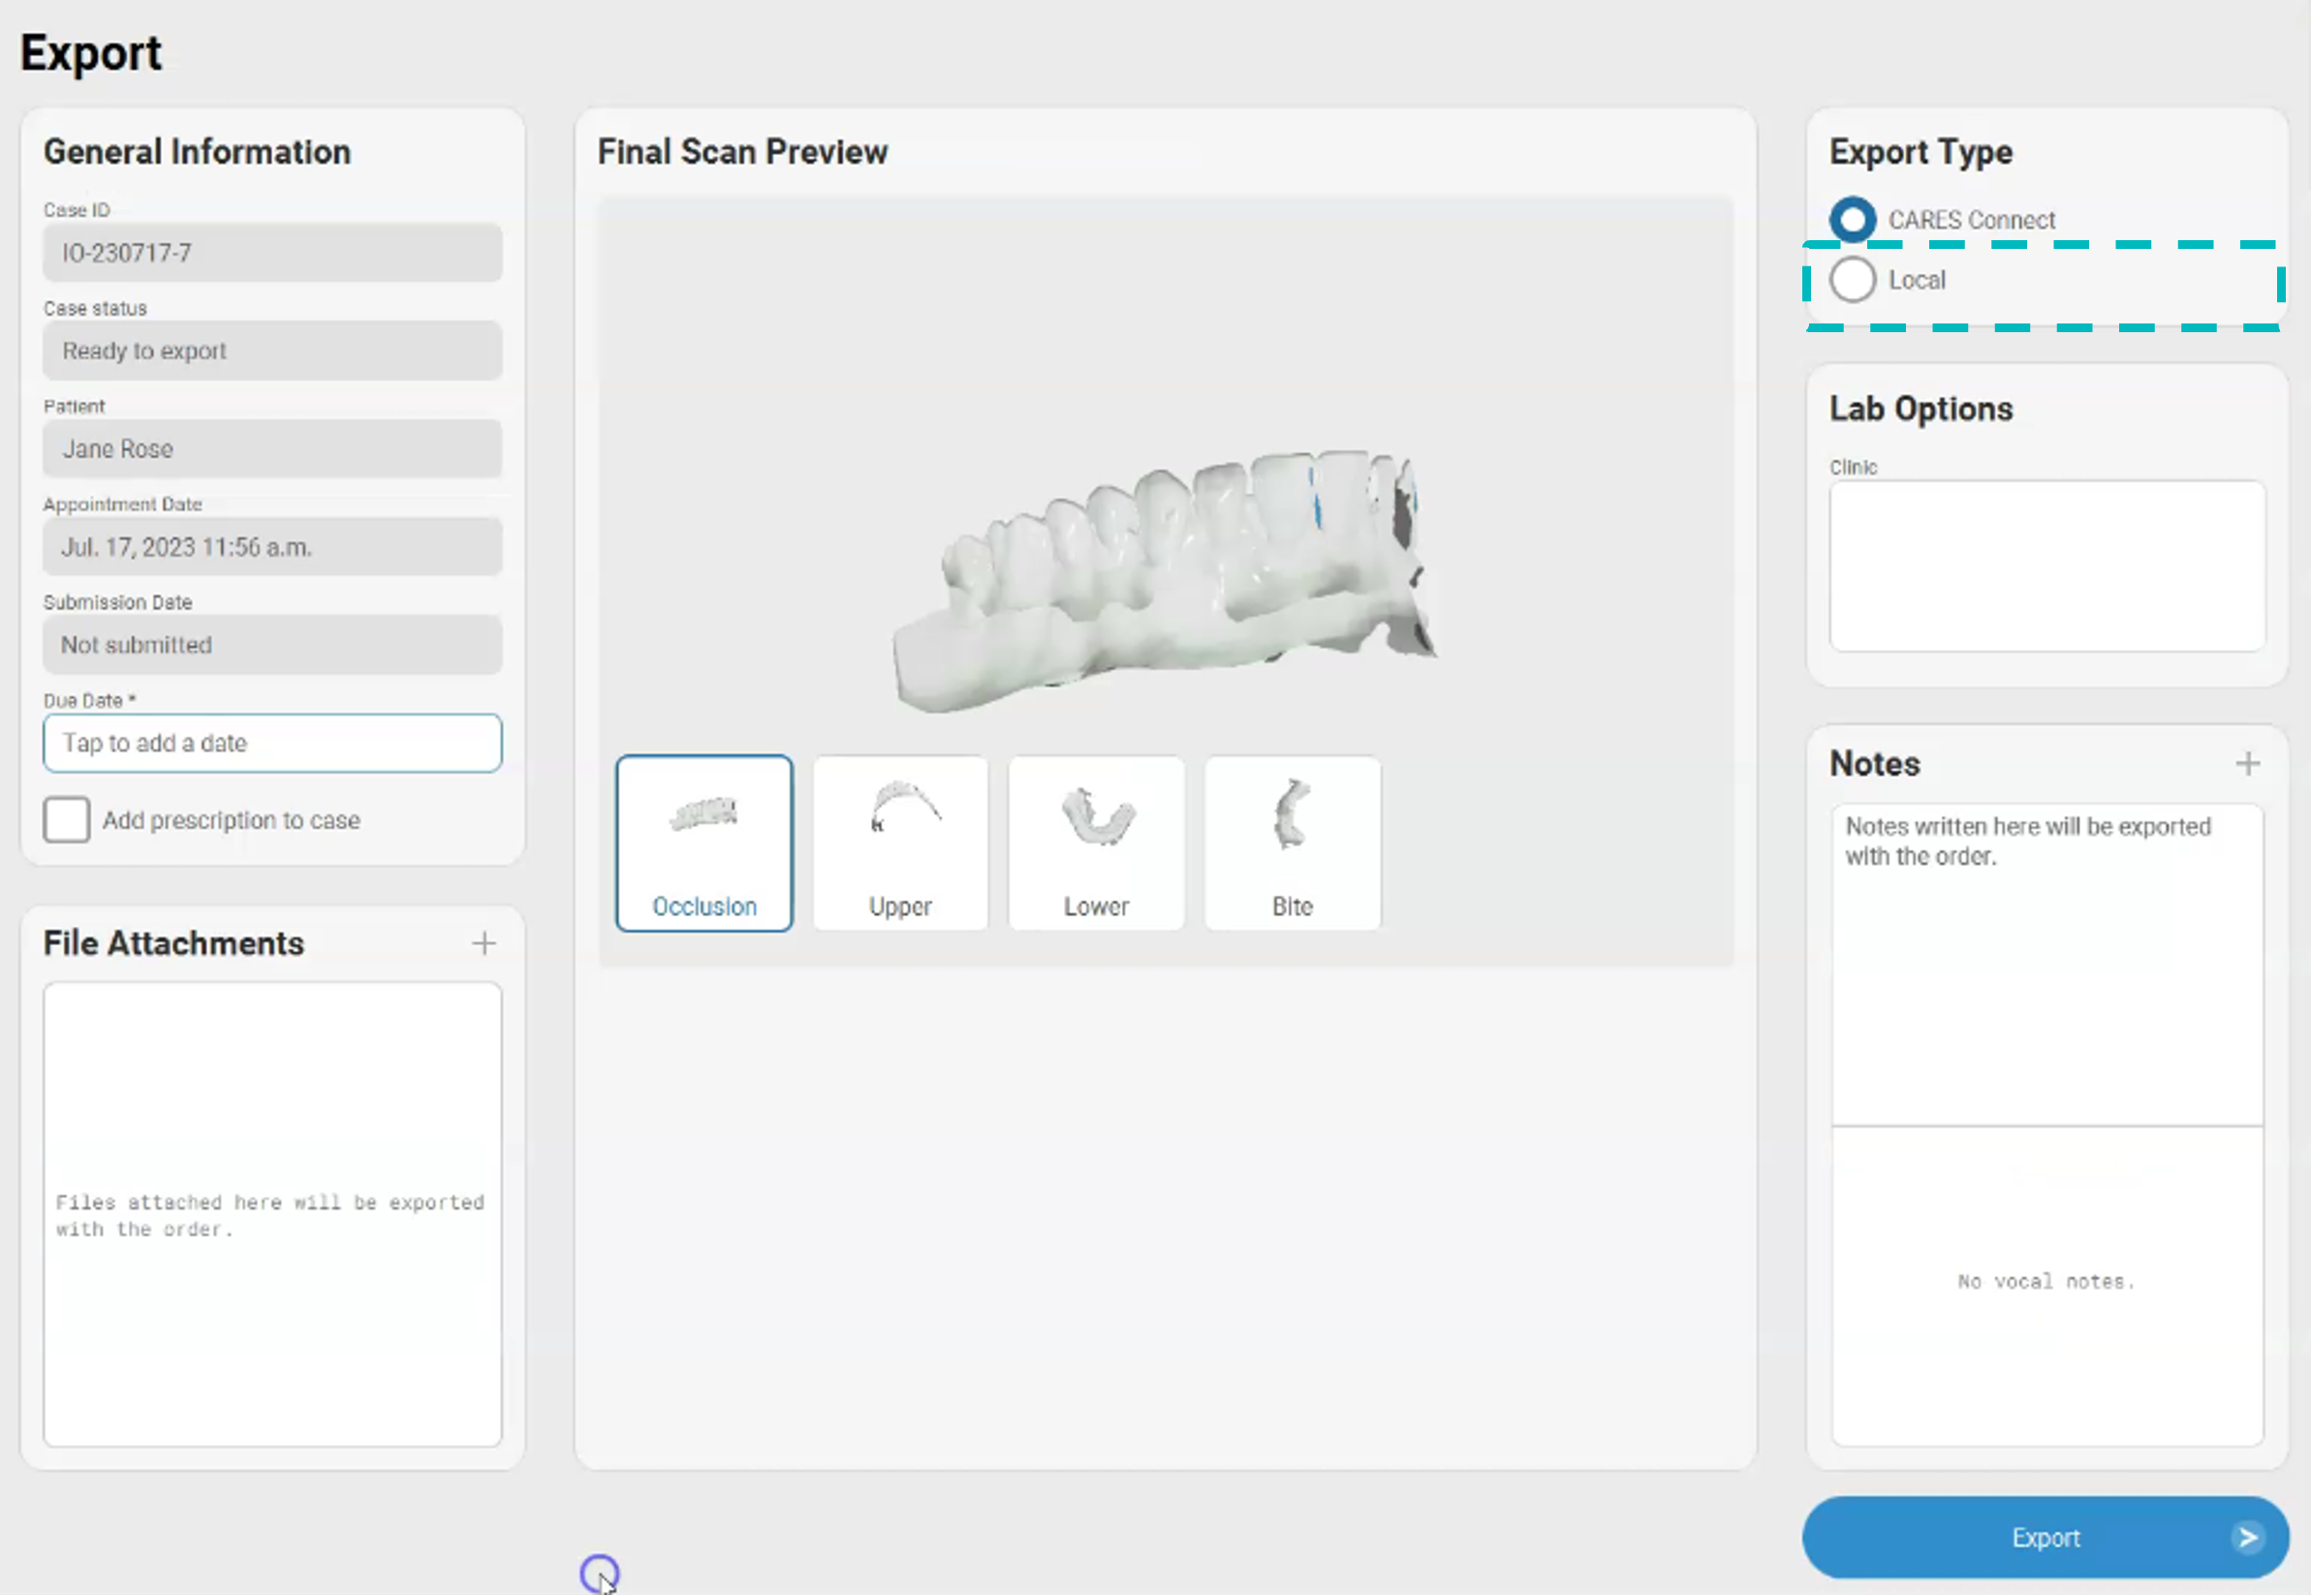
Task: Click the Notes heading
Action: [x=1875, y=763]
